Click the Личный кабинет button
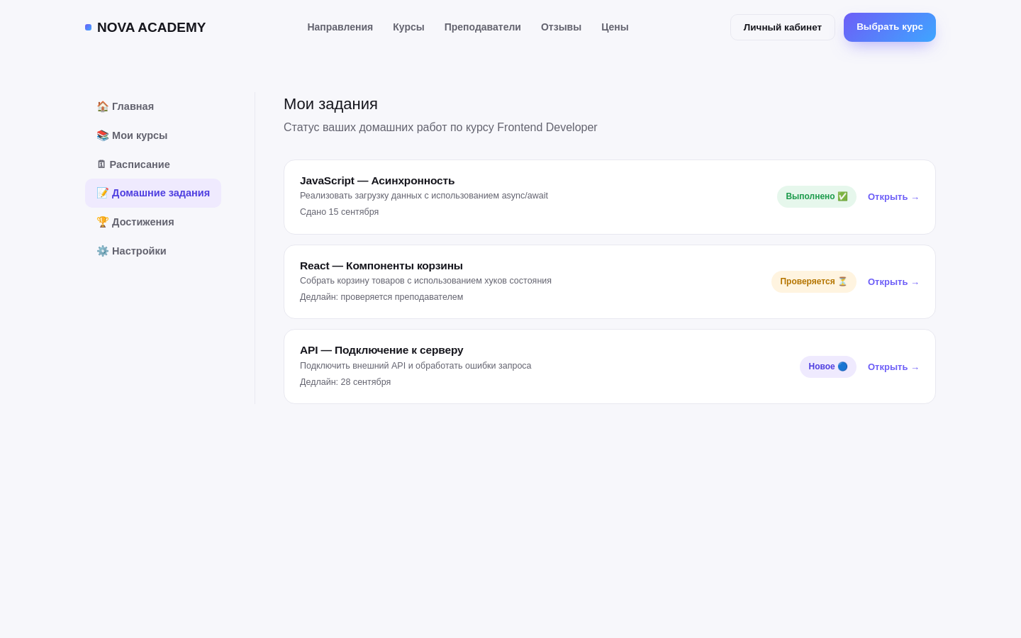The height and width of the screenshot is (638, 1021). click(x=783, y=27)
